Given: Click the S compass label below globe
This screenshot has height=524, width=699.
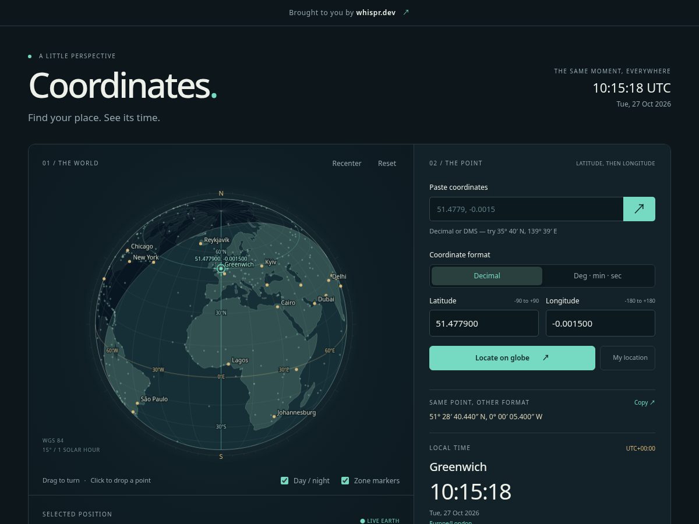Looking at the screenshot, I should (221, 456).
